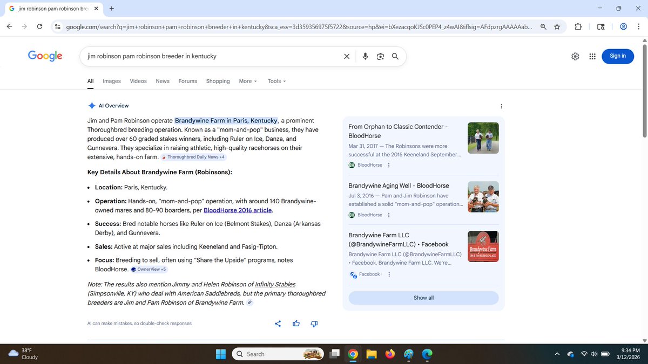Open the weather widget showing 38°F Cloudy

[24, 354]
